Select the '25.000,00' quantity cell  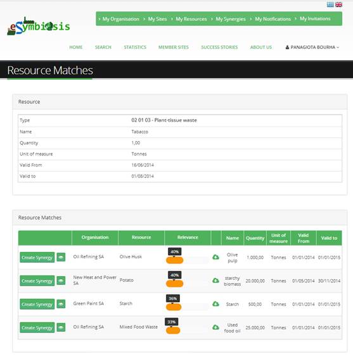[255, 327]
